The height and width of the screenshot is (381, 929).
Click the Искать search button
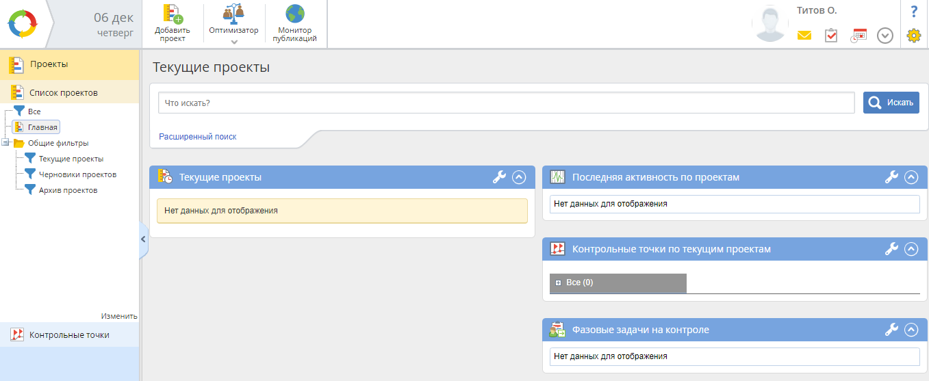[x=891, y=103]
